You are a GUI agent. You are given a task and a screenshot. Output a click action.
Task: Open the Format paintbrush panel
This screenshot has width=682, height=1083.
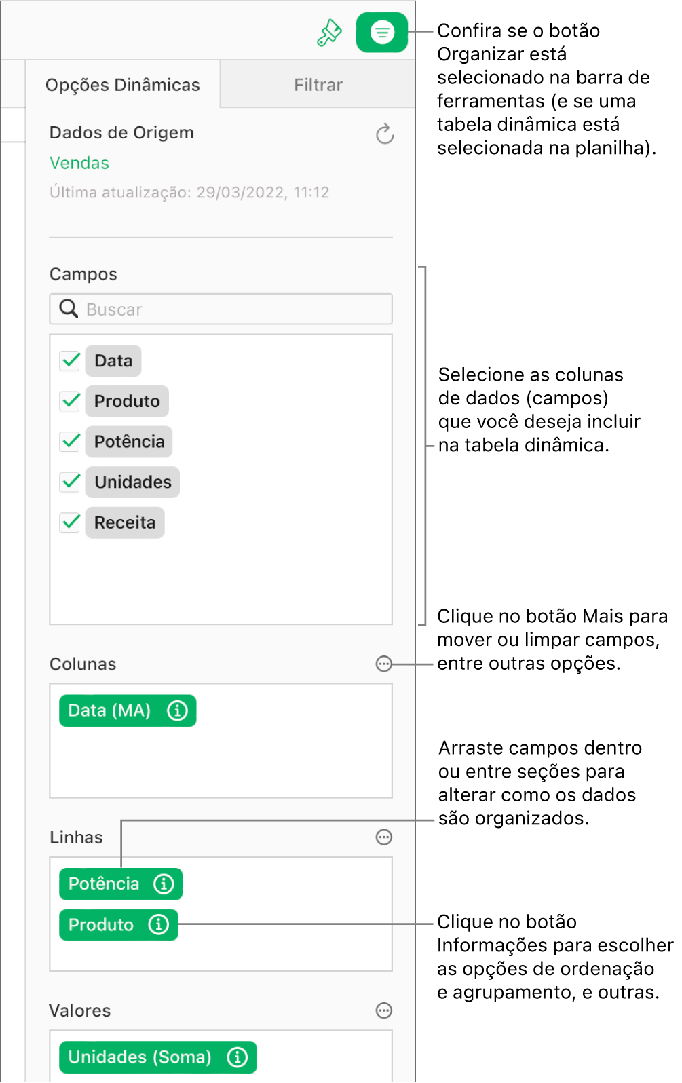[328, 31]
